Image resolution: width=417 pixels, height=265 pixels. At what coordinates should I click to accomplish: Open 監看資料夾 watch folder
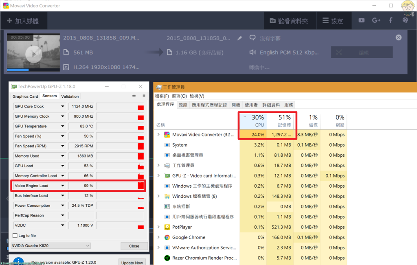click(x=289, y=21)
